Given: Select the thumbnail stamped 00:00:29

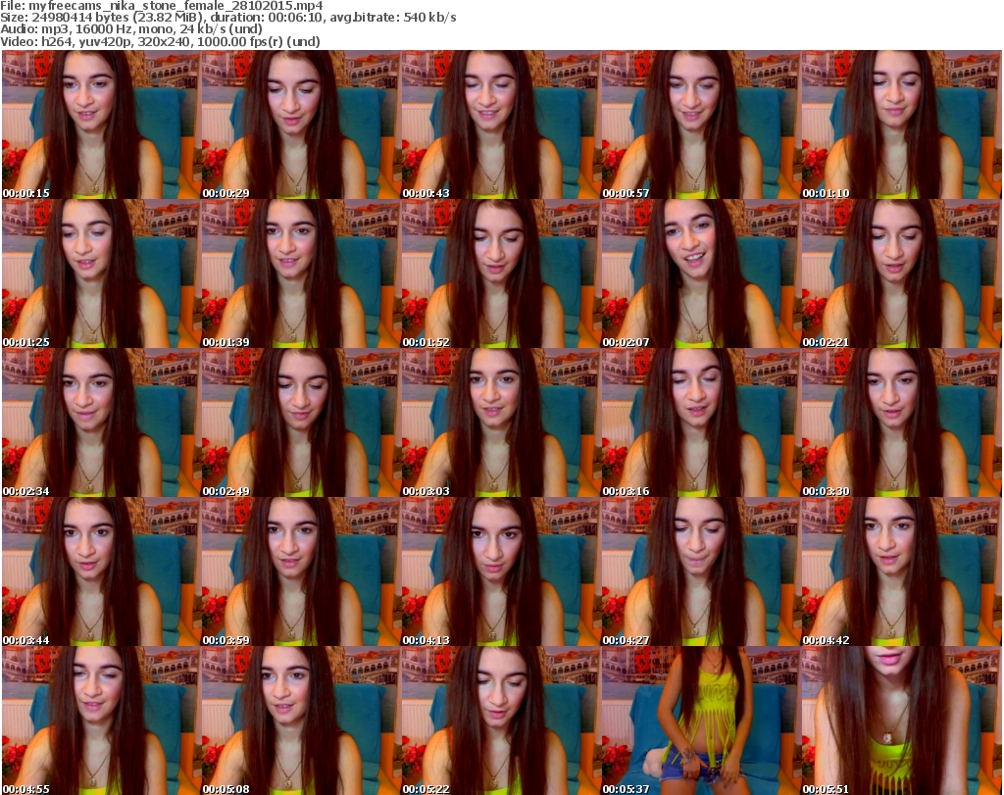Looking at the screenshot, I should (301, 124).
